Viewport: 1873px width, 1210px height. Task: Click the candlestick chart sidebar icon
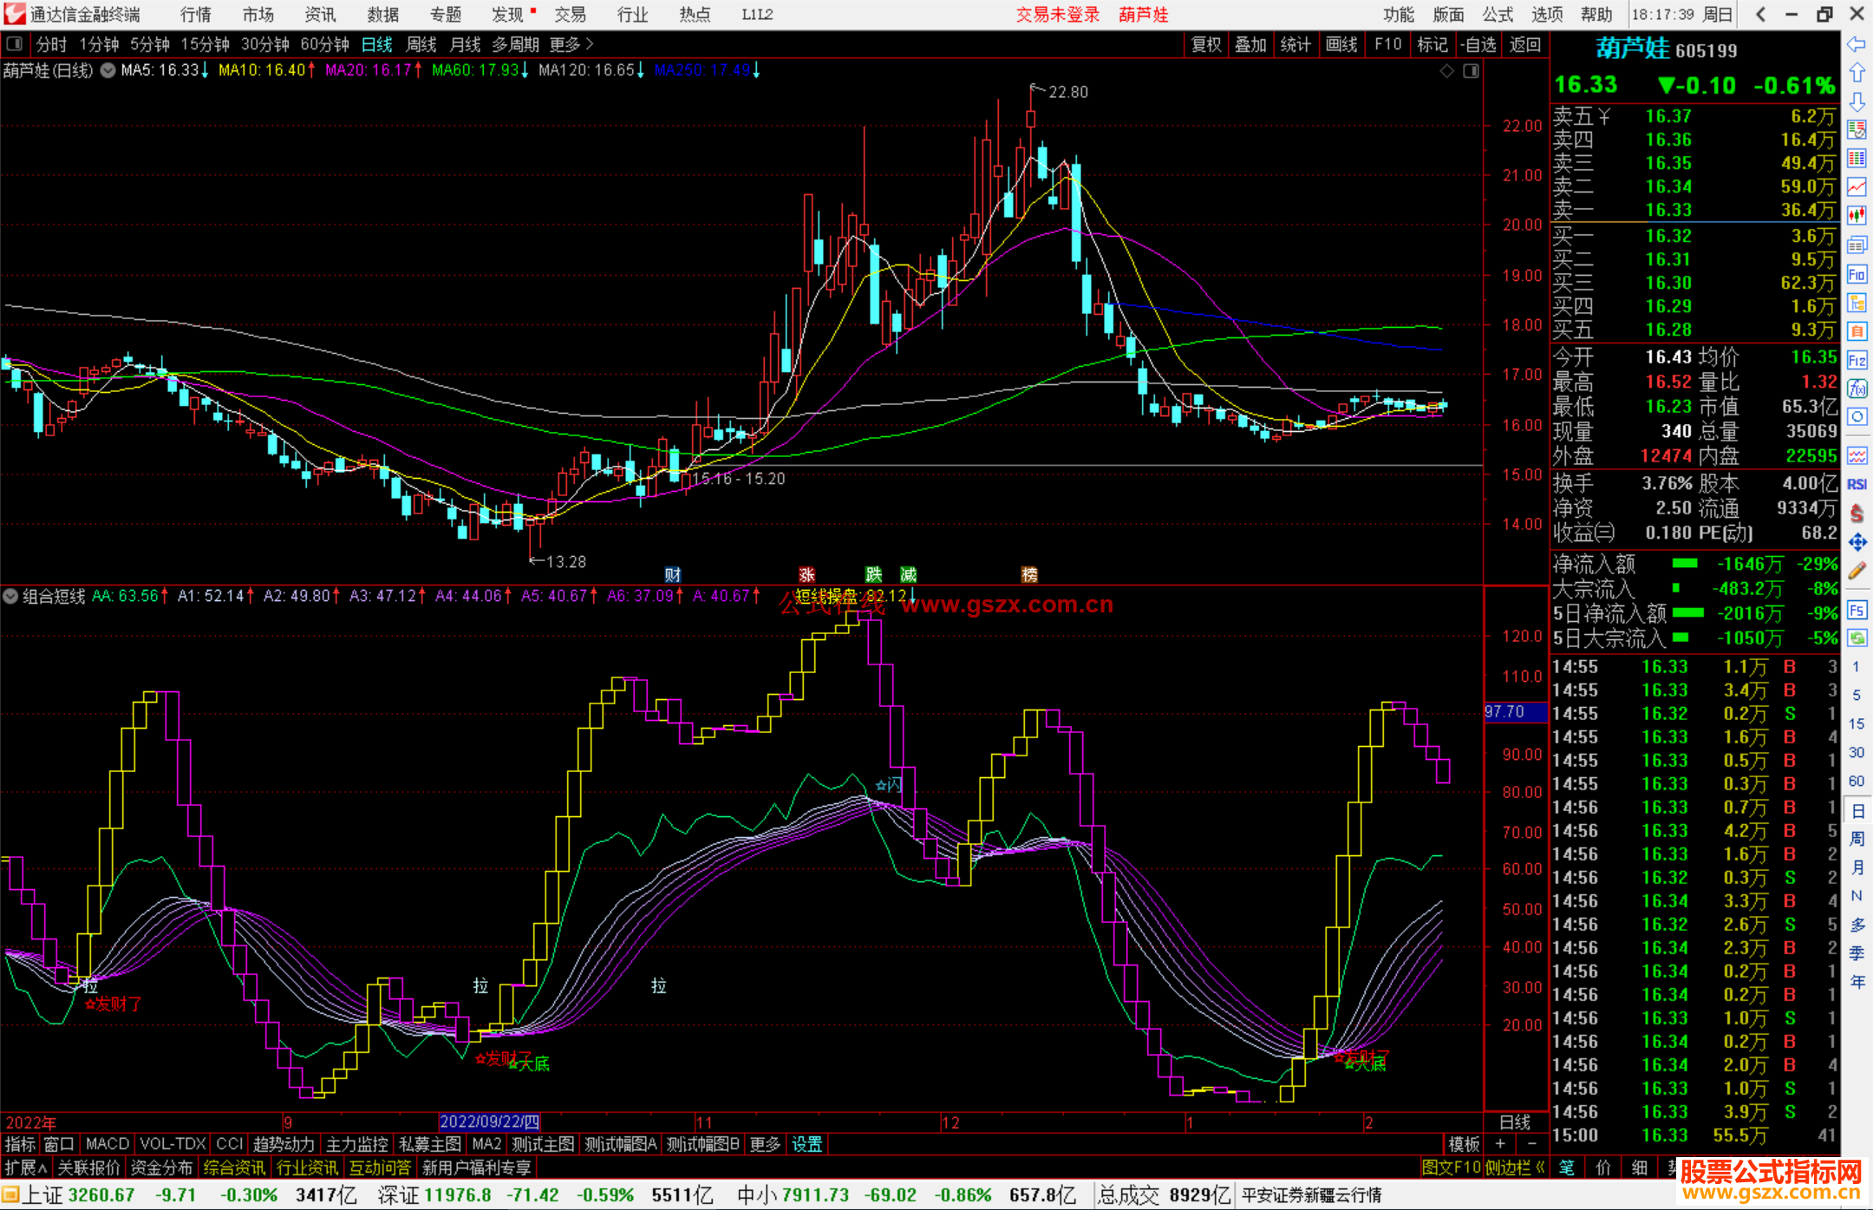pos(1857,215)
